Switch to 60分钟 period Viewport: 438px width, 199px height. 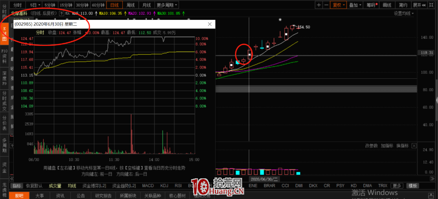tap(98, 5)
